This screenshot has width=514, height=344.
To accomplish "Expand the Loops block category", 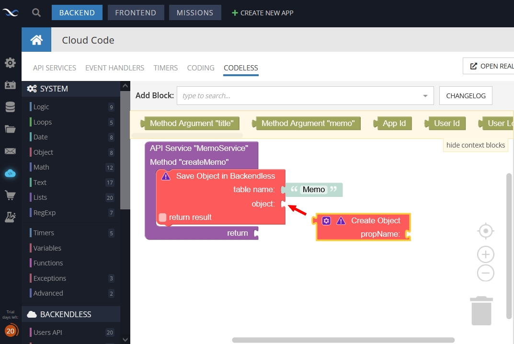I will 71,122.
